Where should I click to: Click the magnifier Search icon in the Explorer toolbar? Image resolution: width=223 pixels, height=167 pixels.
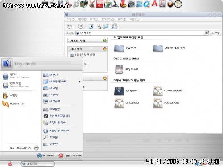99,26
